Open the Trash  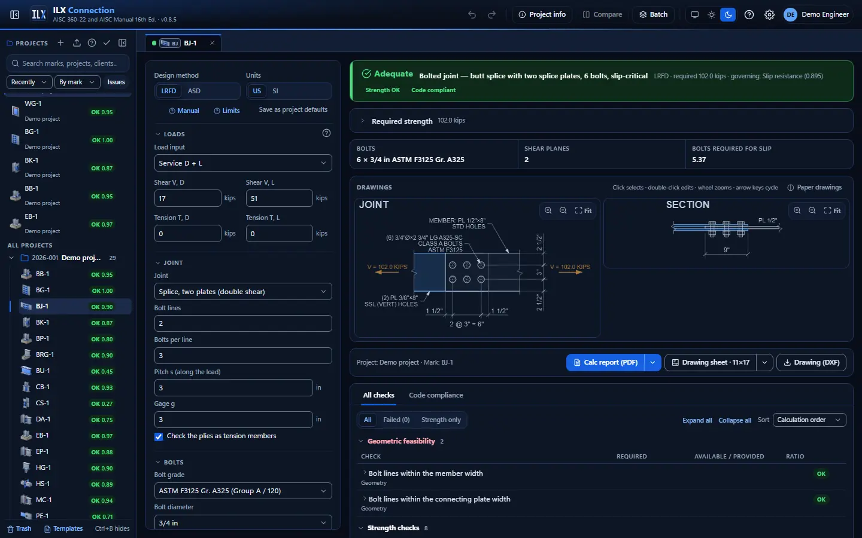tap(19, 528)
